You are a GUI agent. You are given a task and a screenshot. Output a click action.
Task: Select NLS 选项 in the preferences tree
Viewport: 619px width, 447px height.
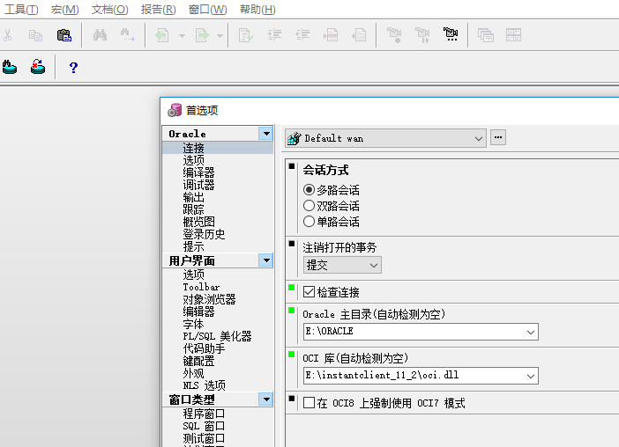(204, 385)
